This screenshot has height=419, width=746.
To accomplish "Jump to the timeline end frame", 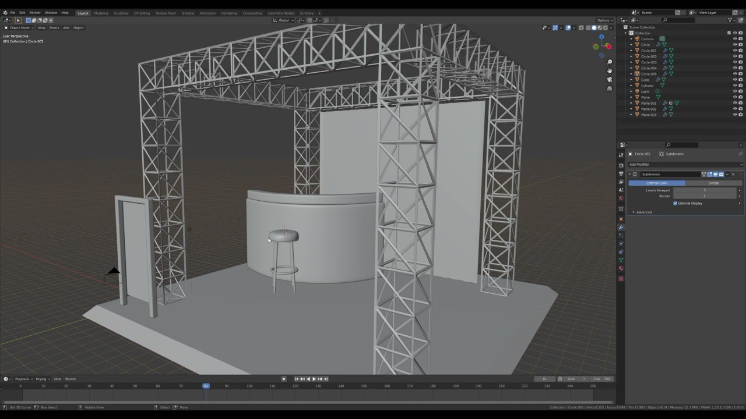I will 326,379.
